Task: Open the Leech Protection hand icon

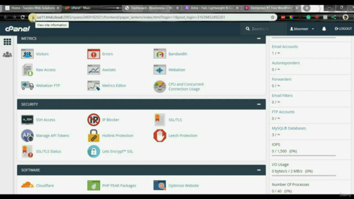Action: click(x=160, y=135)
